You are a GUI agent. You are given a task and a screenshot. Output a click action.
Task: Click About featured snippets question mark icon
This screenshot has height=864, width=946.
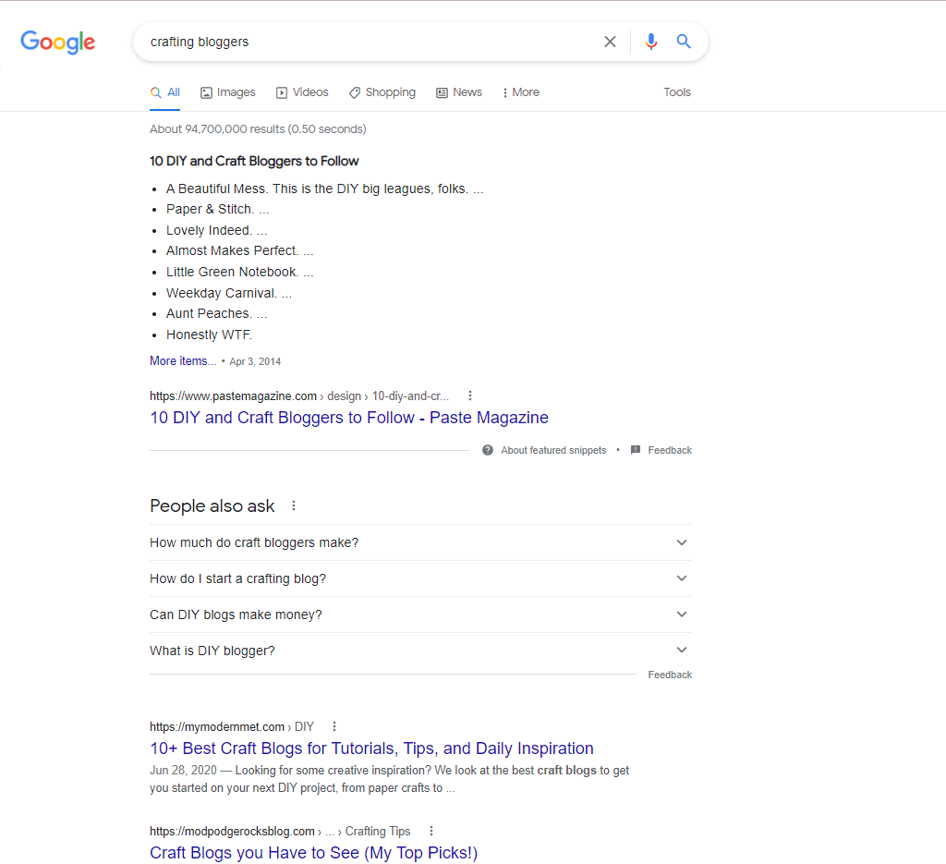point(488,450)
